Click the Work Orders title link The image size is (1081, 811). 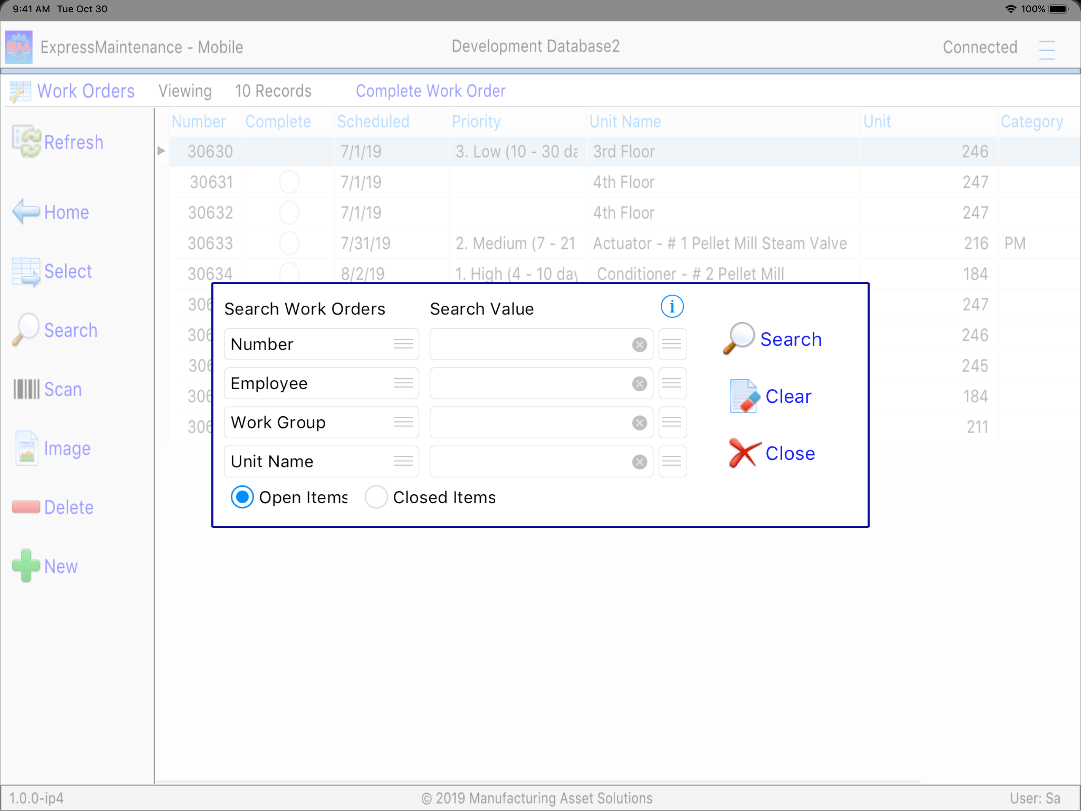coord(86,91)
